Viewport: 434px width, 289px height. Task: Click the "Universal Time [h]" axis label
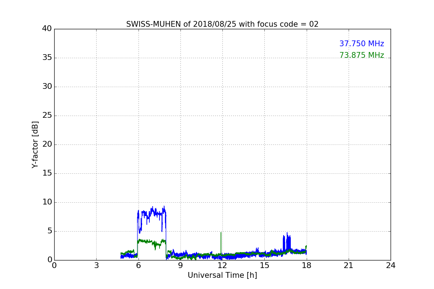(222, 275)
